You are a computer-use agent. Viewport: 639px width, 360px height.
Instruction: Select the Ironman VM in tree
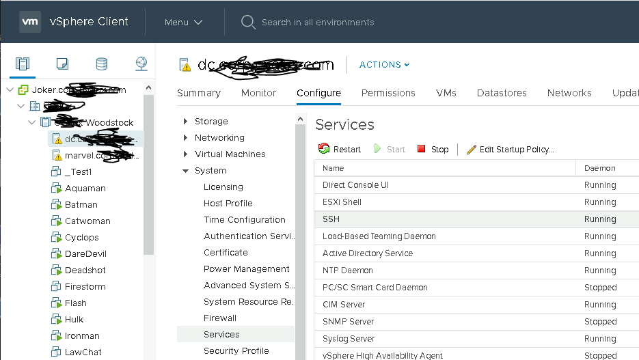pos(82,335)
